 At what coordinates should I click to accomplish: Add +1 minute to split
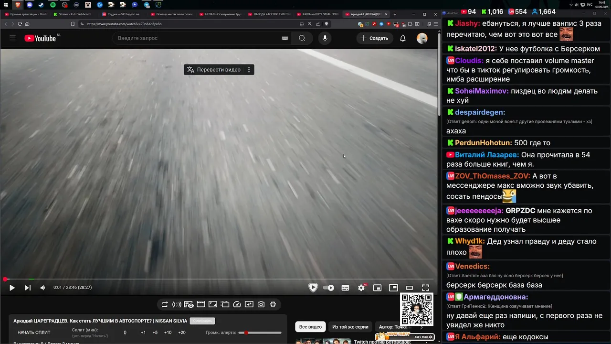(143, 333)
